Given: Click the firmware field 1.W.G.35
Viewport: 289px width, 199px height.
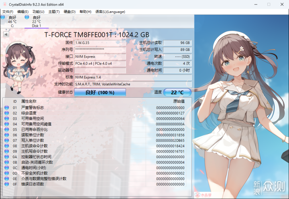Looking at the screenshot, I should [x=100, y=43].
